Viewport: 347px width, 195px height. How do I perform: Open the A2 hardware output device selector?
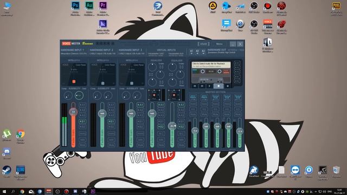pos(197,52)
